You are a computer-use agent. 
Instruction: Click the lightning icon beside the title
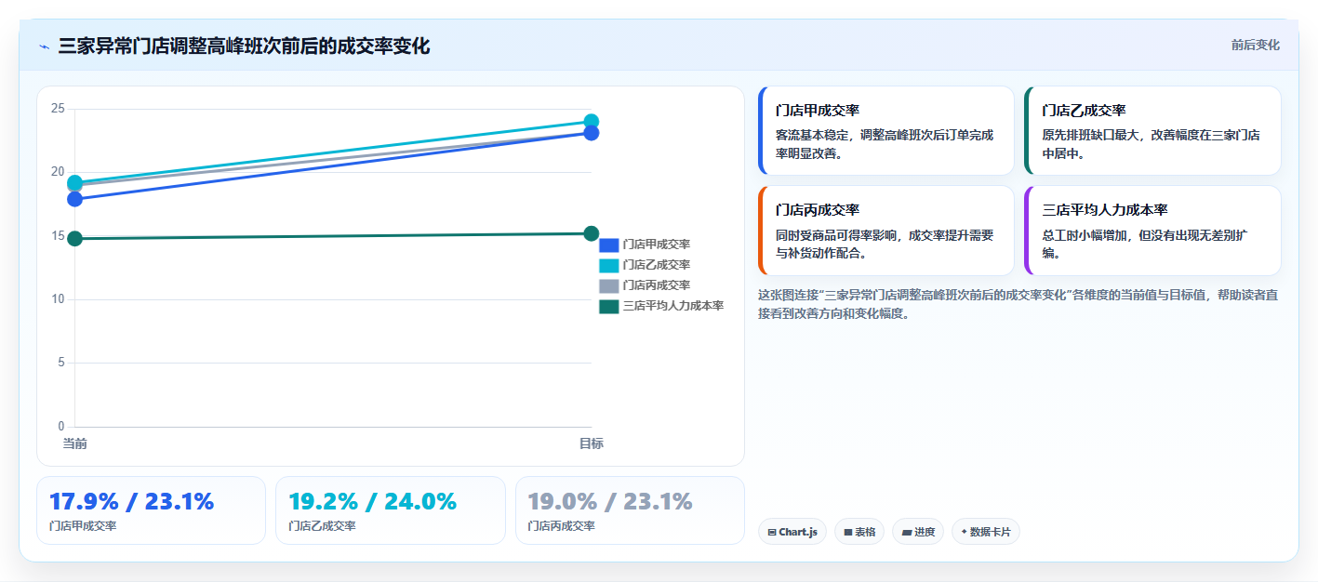44,46
